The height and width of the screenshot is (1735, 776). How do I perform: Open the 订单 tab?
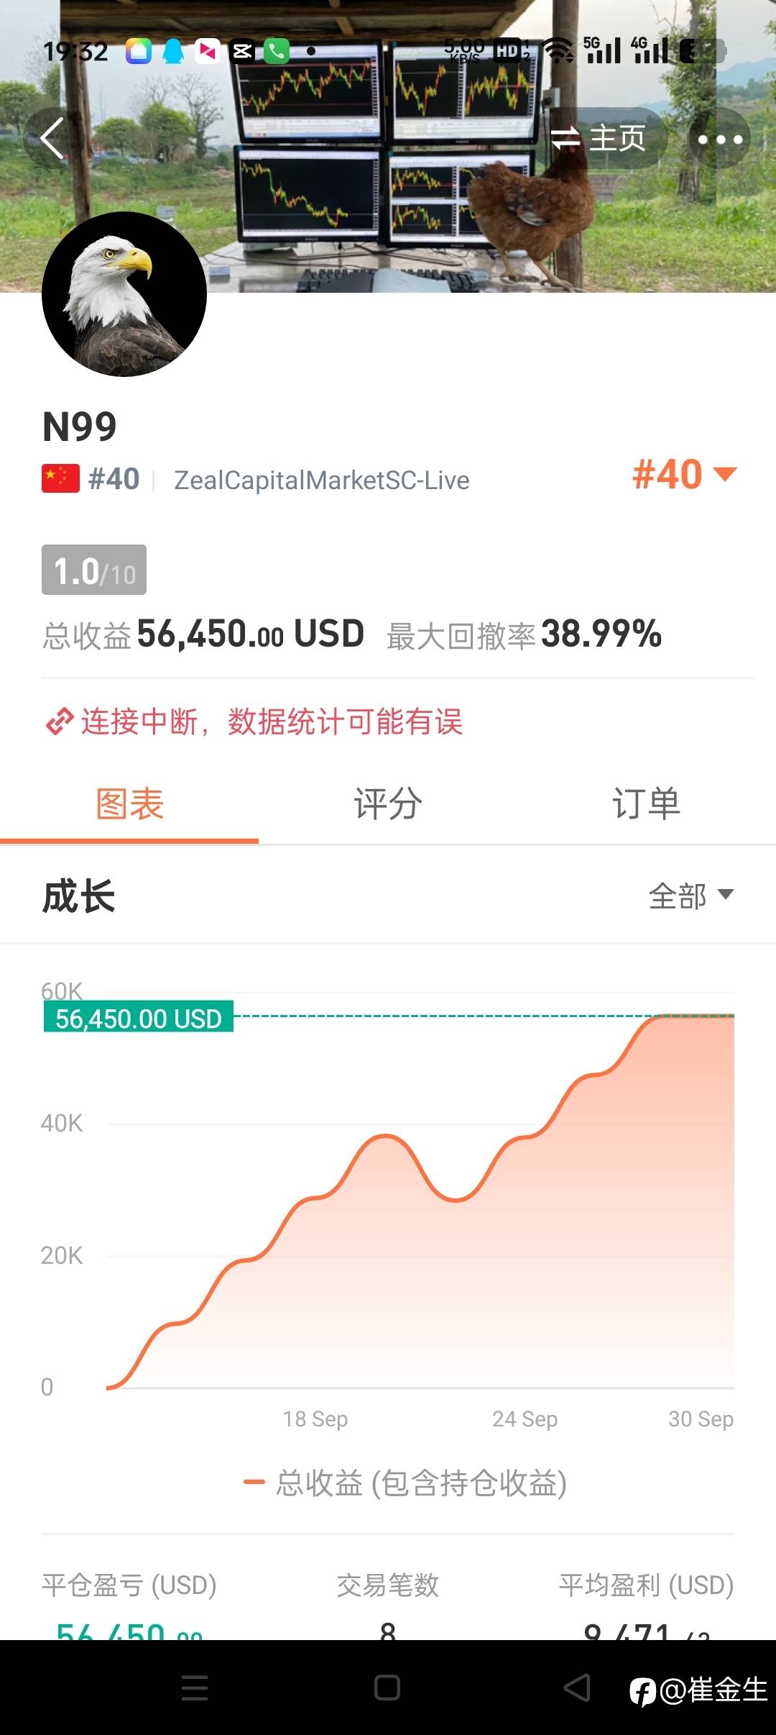[x=646, y=803]
